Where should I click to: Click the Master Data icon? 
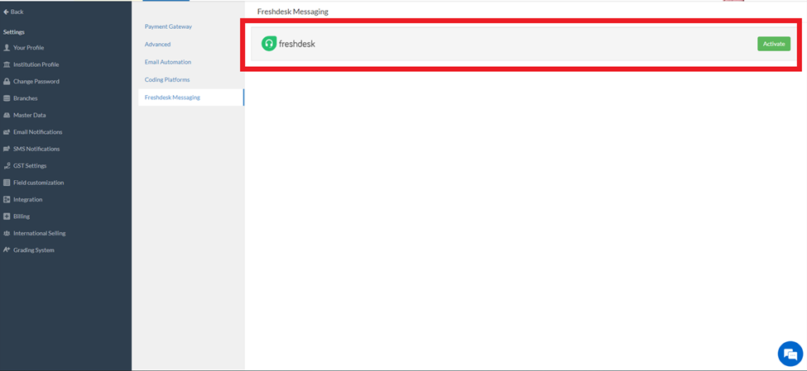(7, 115)
